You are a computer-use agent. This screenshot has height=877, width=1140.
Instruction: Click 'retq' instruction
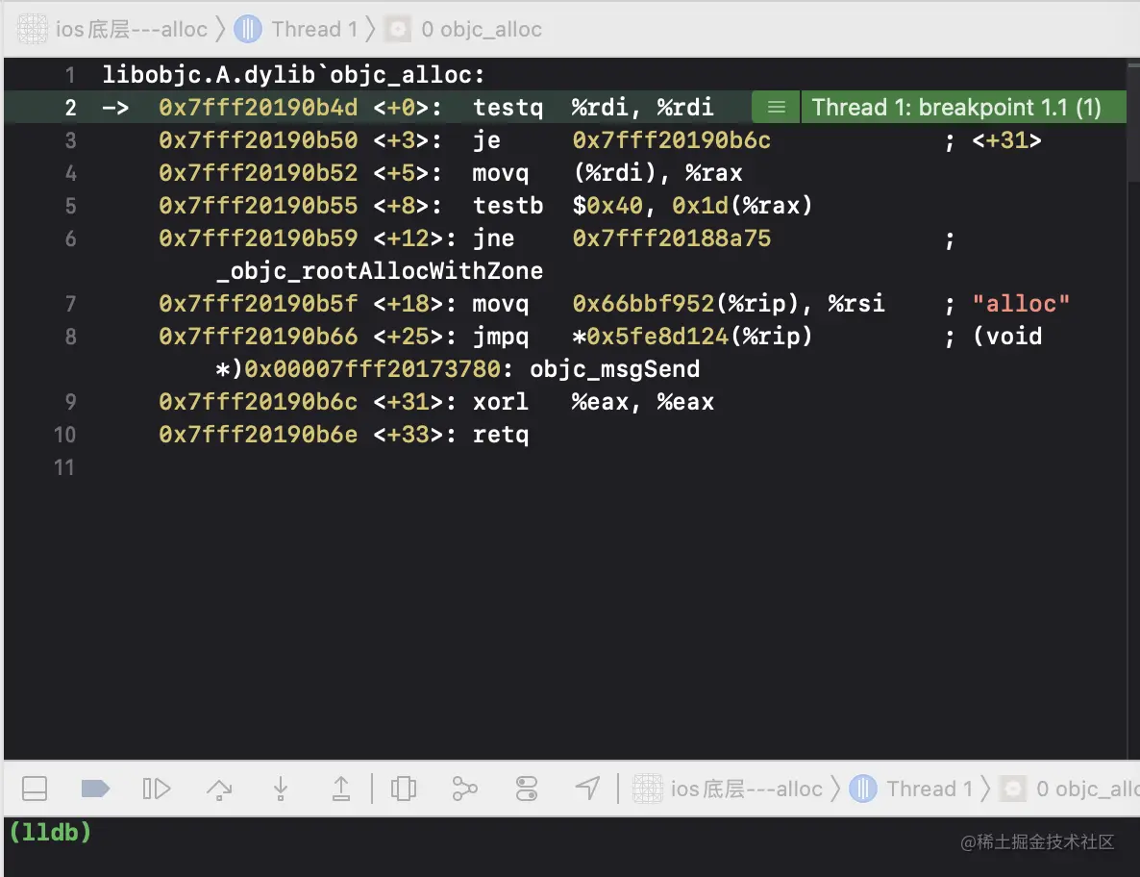(x=500, y=435)
